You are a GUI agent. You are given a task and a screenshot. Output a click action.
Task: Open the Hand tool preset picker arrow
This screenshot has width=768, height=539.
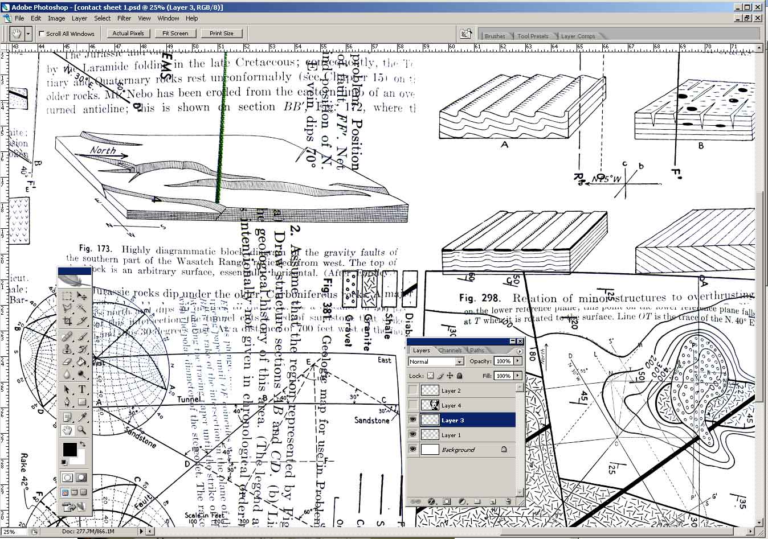pyautogui.click(x=27, y=34)
